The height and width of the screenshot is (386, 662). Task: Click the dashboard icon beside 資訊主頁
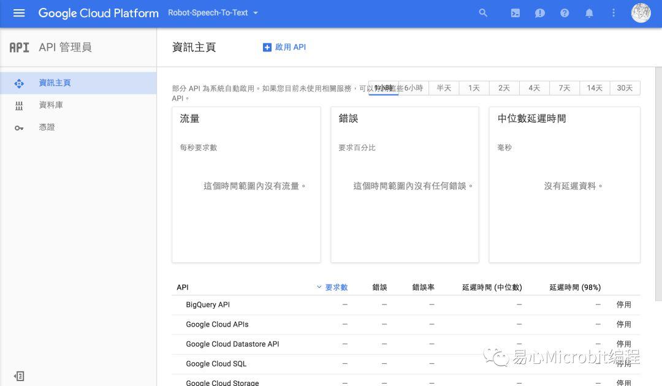19,83
